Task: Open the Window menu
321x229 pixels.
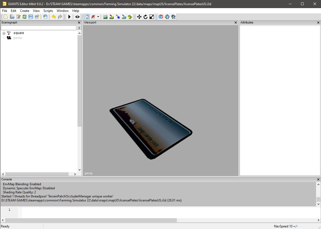Action: coord(63,11)
